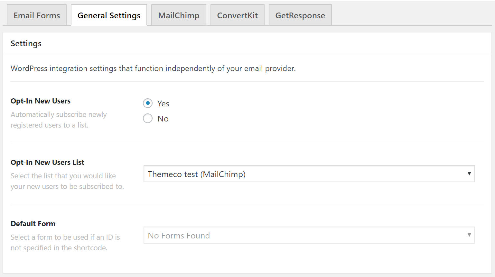Click the arrow on the Themeco test selector
The image size is (495, 277).
click(x=469, y=174)
